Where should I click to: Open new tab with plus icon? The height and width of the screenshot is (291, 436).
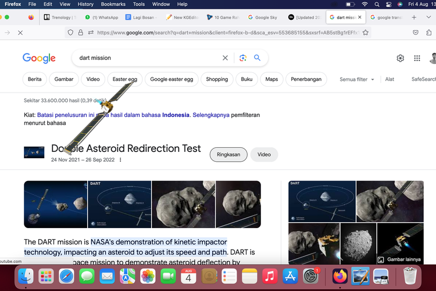[x=414, y=17]
